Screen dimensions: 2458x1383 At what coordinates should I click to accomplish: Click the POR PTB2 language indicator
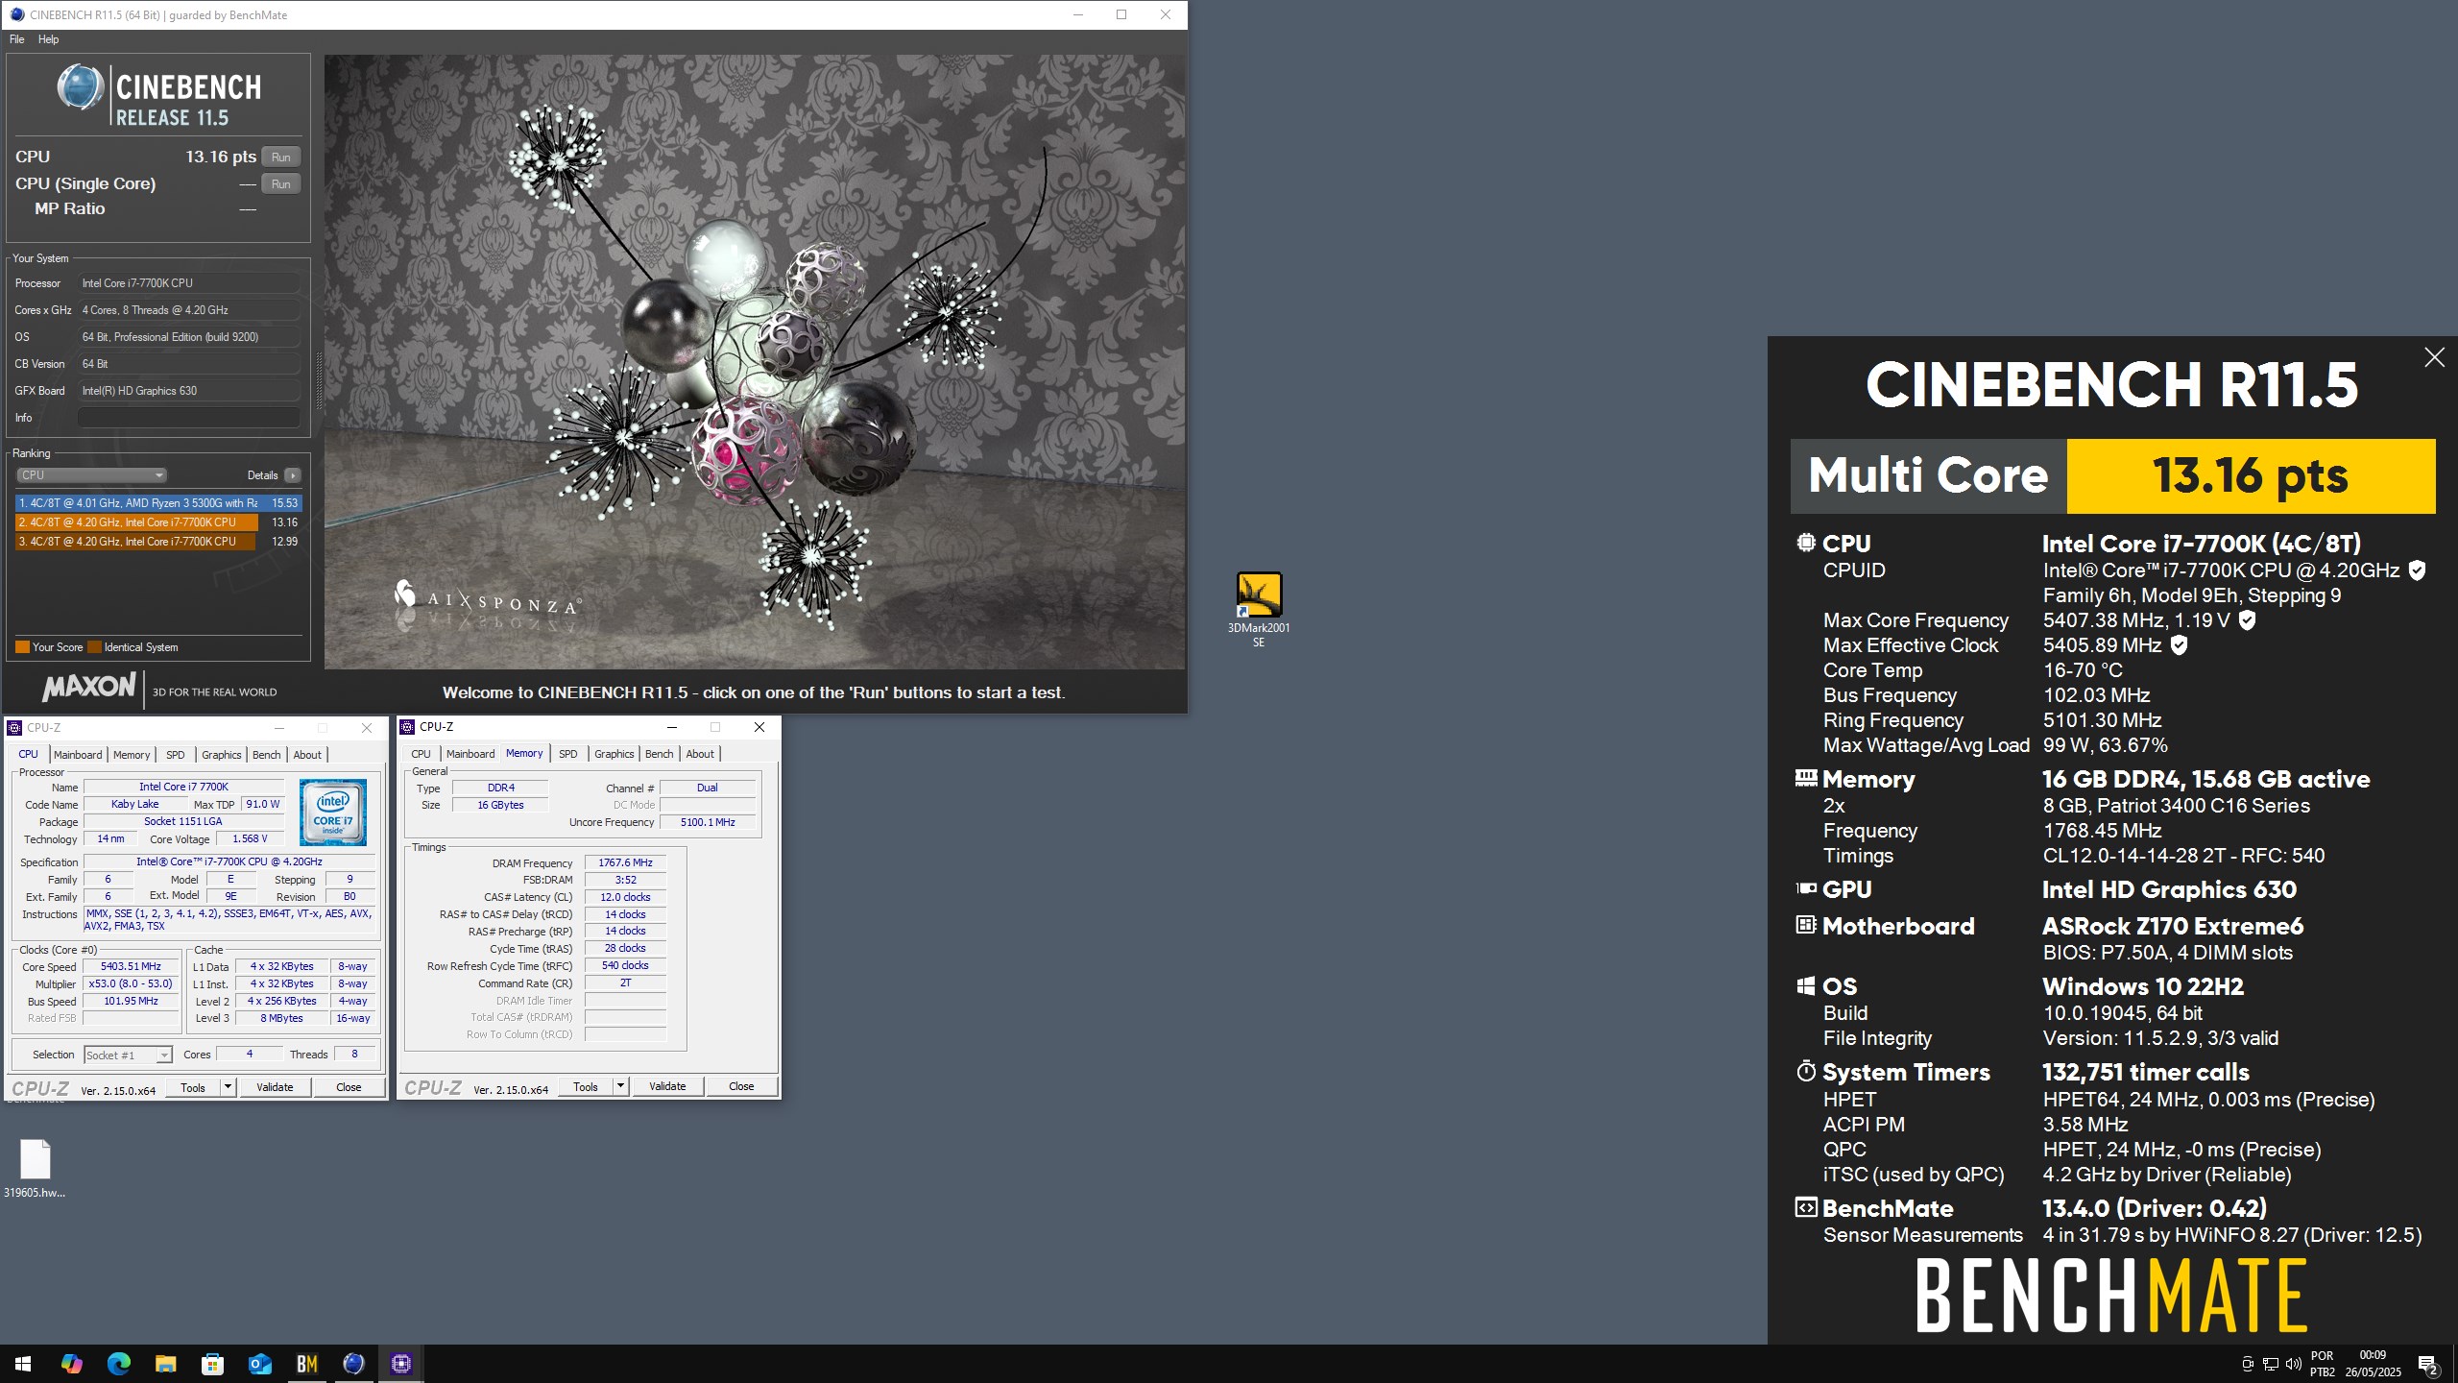click(2322, 1364)
